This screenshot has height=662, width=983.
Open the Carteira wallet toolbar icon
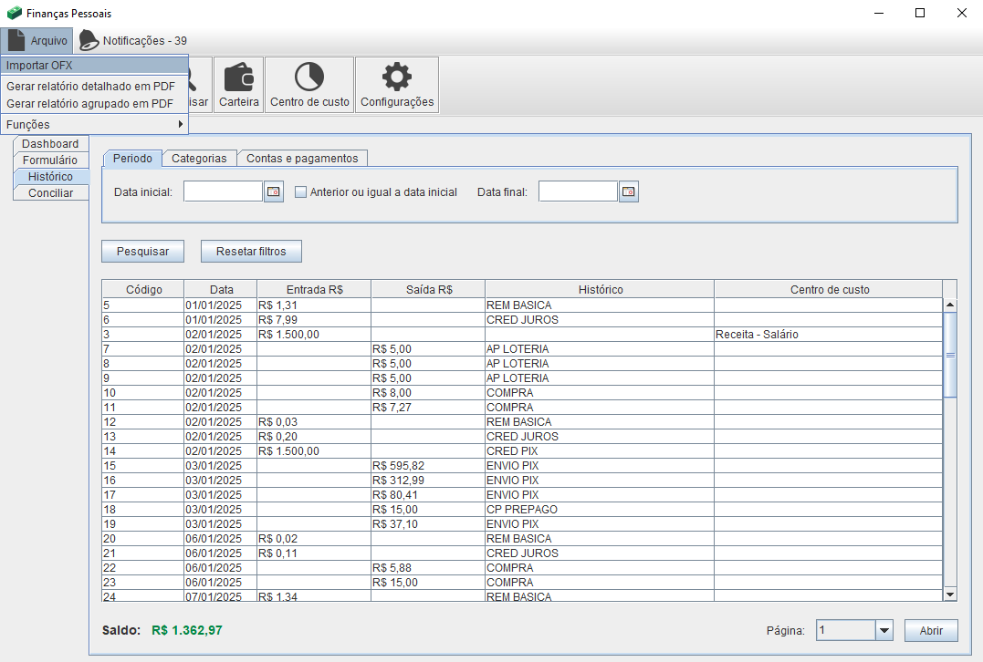point(239,78)
